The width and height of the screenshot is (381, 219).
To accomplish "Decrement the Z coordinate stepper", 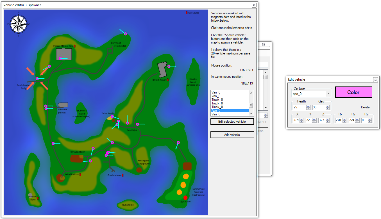I will [x=327, y=122].
